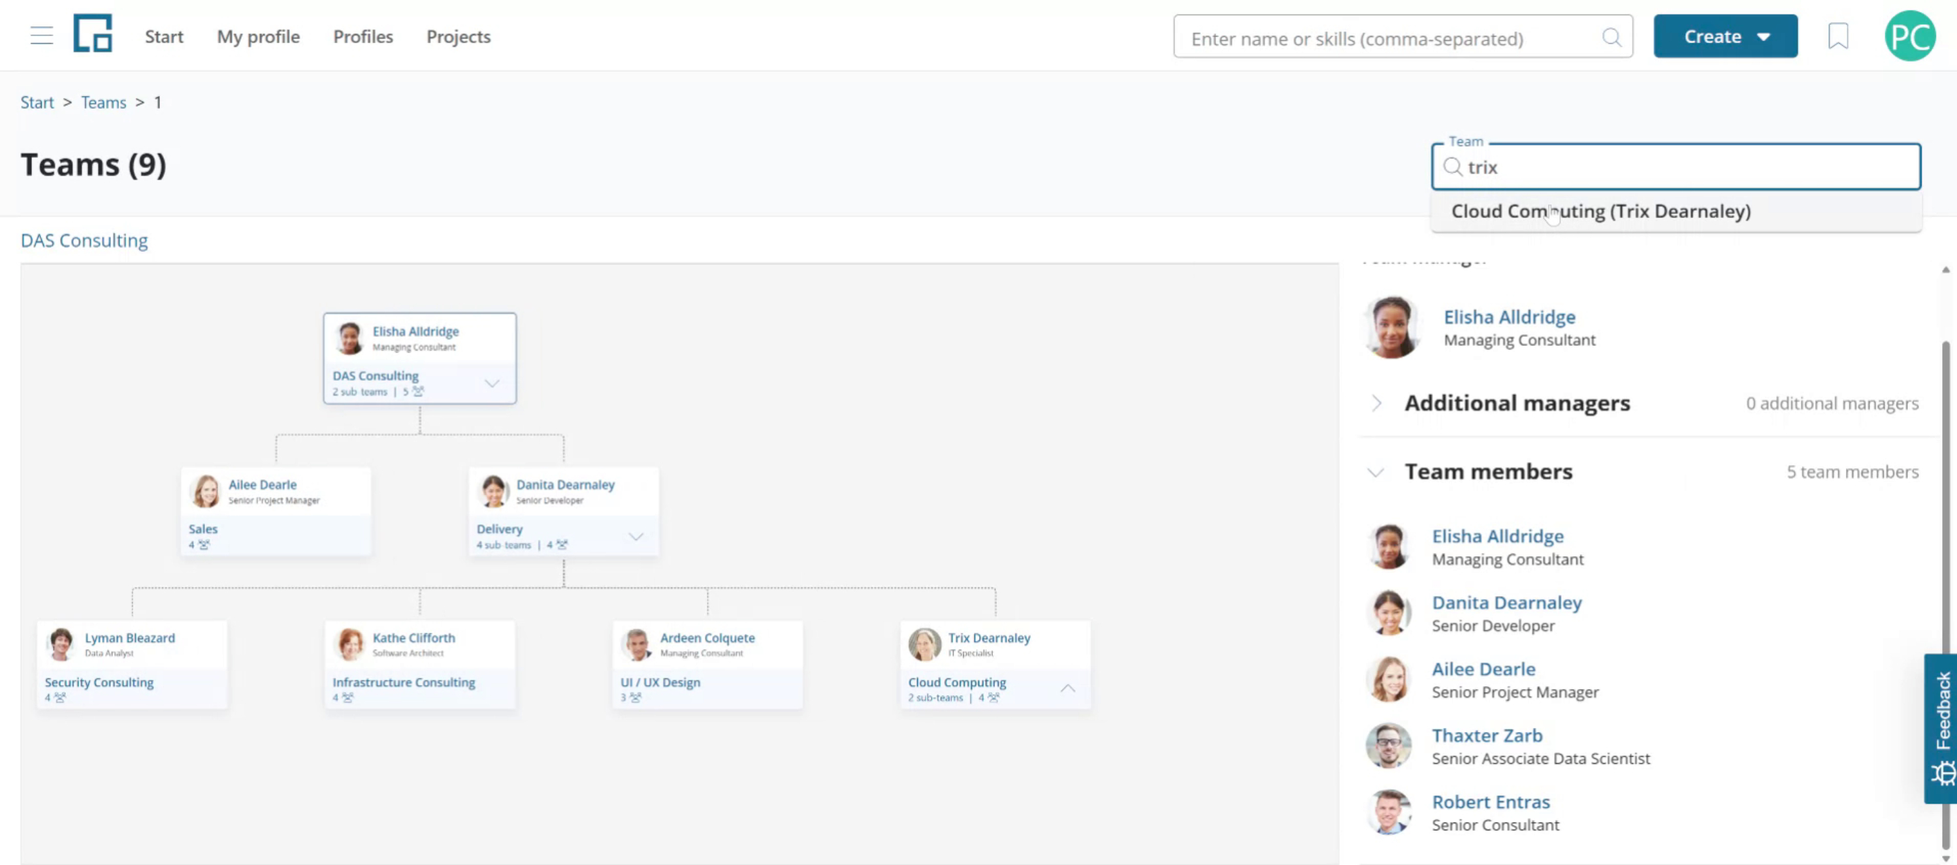Click Trix Dearnaley name in org chart

click(x=988, y=638)
